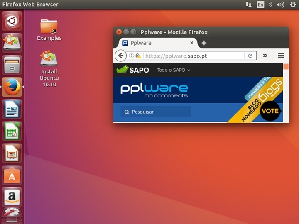Reload the page with the refresh icon
Viewport: 299px width, 224px height.
(250, 56)
